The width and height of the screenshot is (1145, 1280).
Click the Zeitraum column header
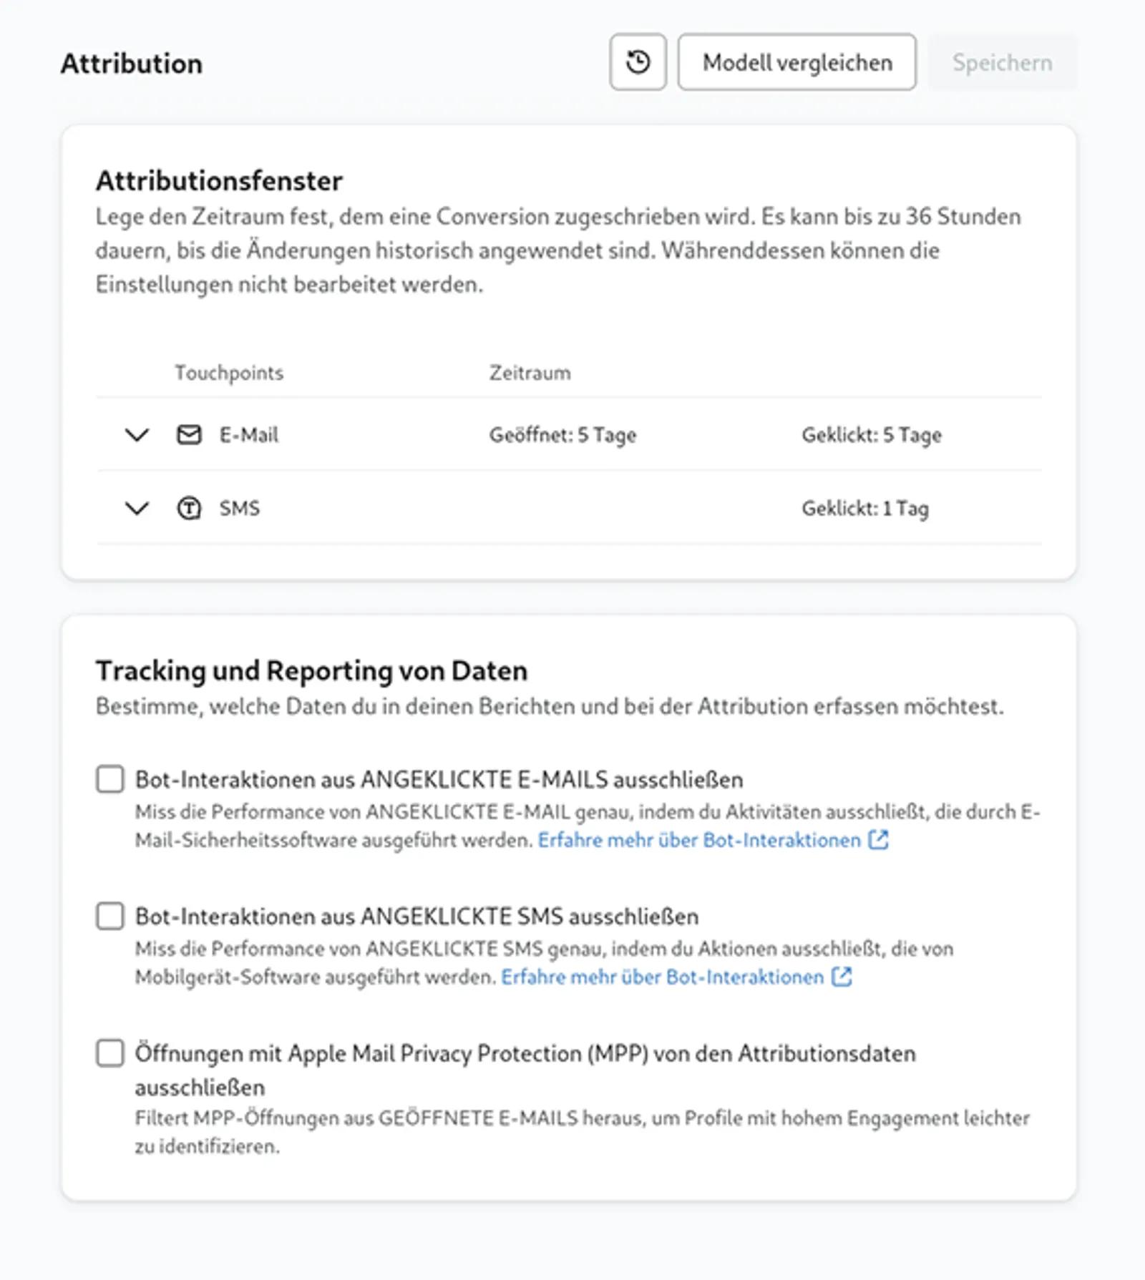(530, 372)
